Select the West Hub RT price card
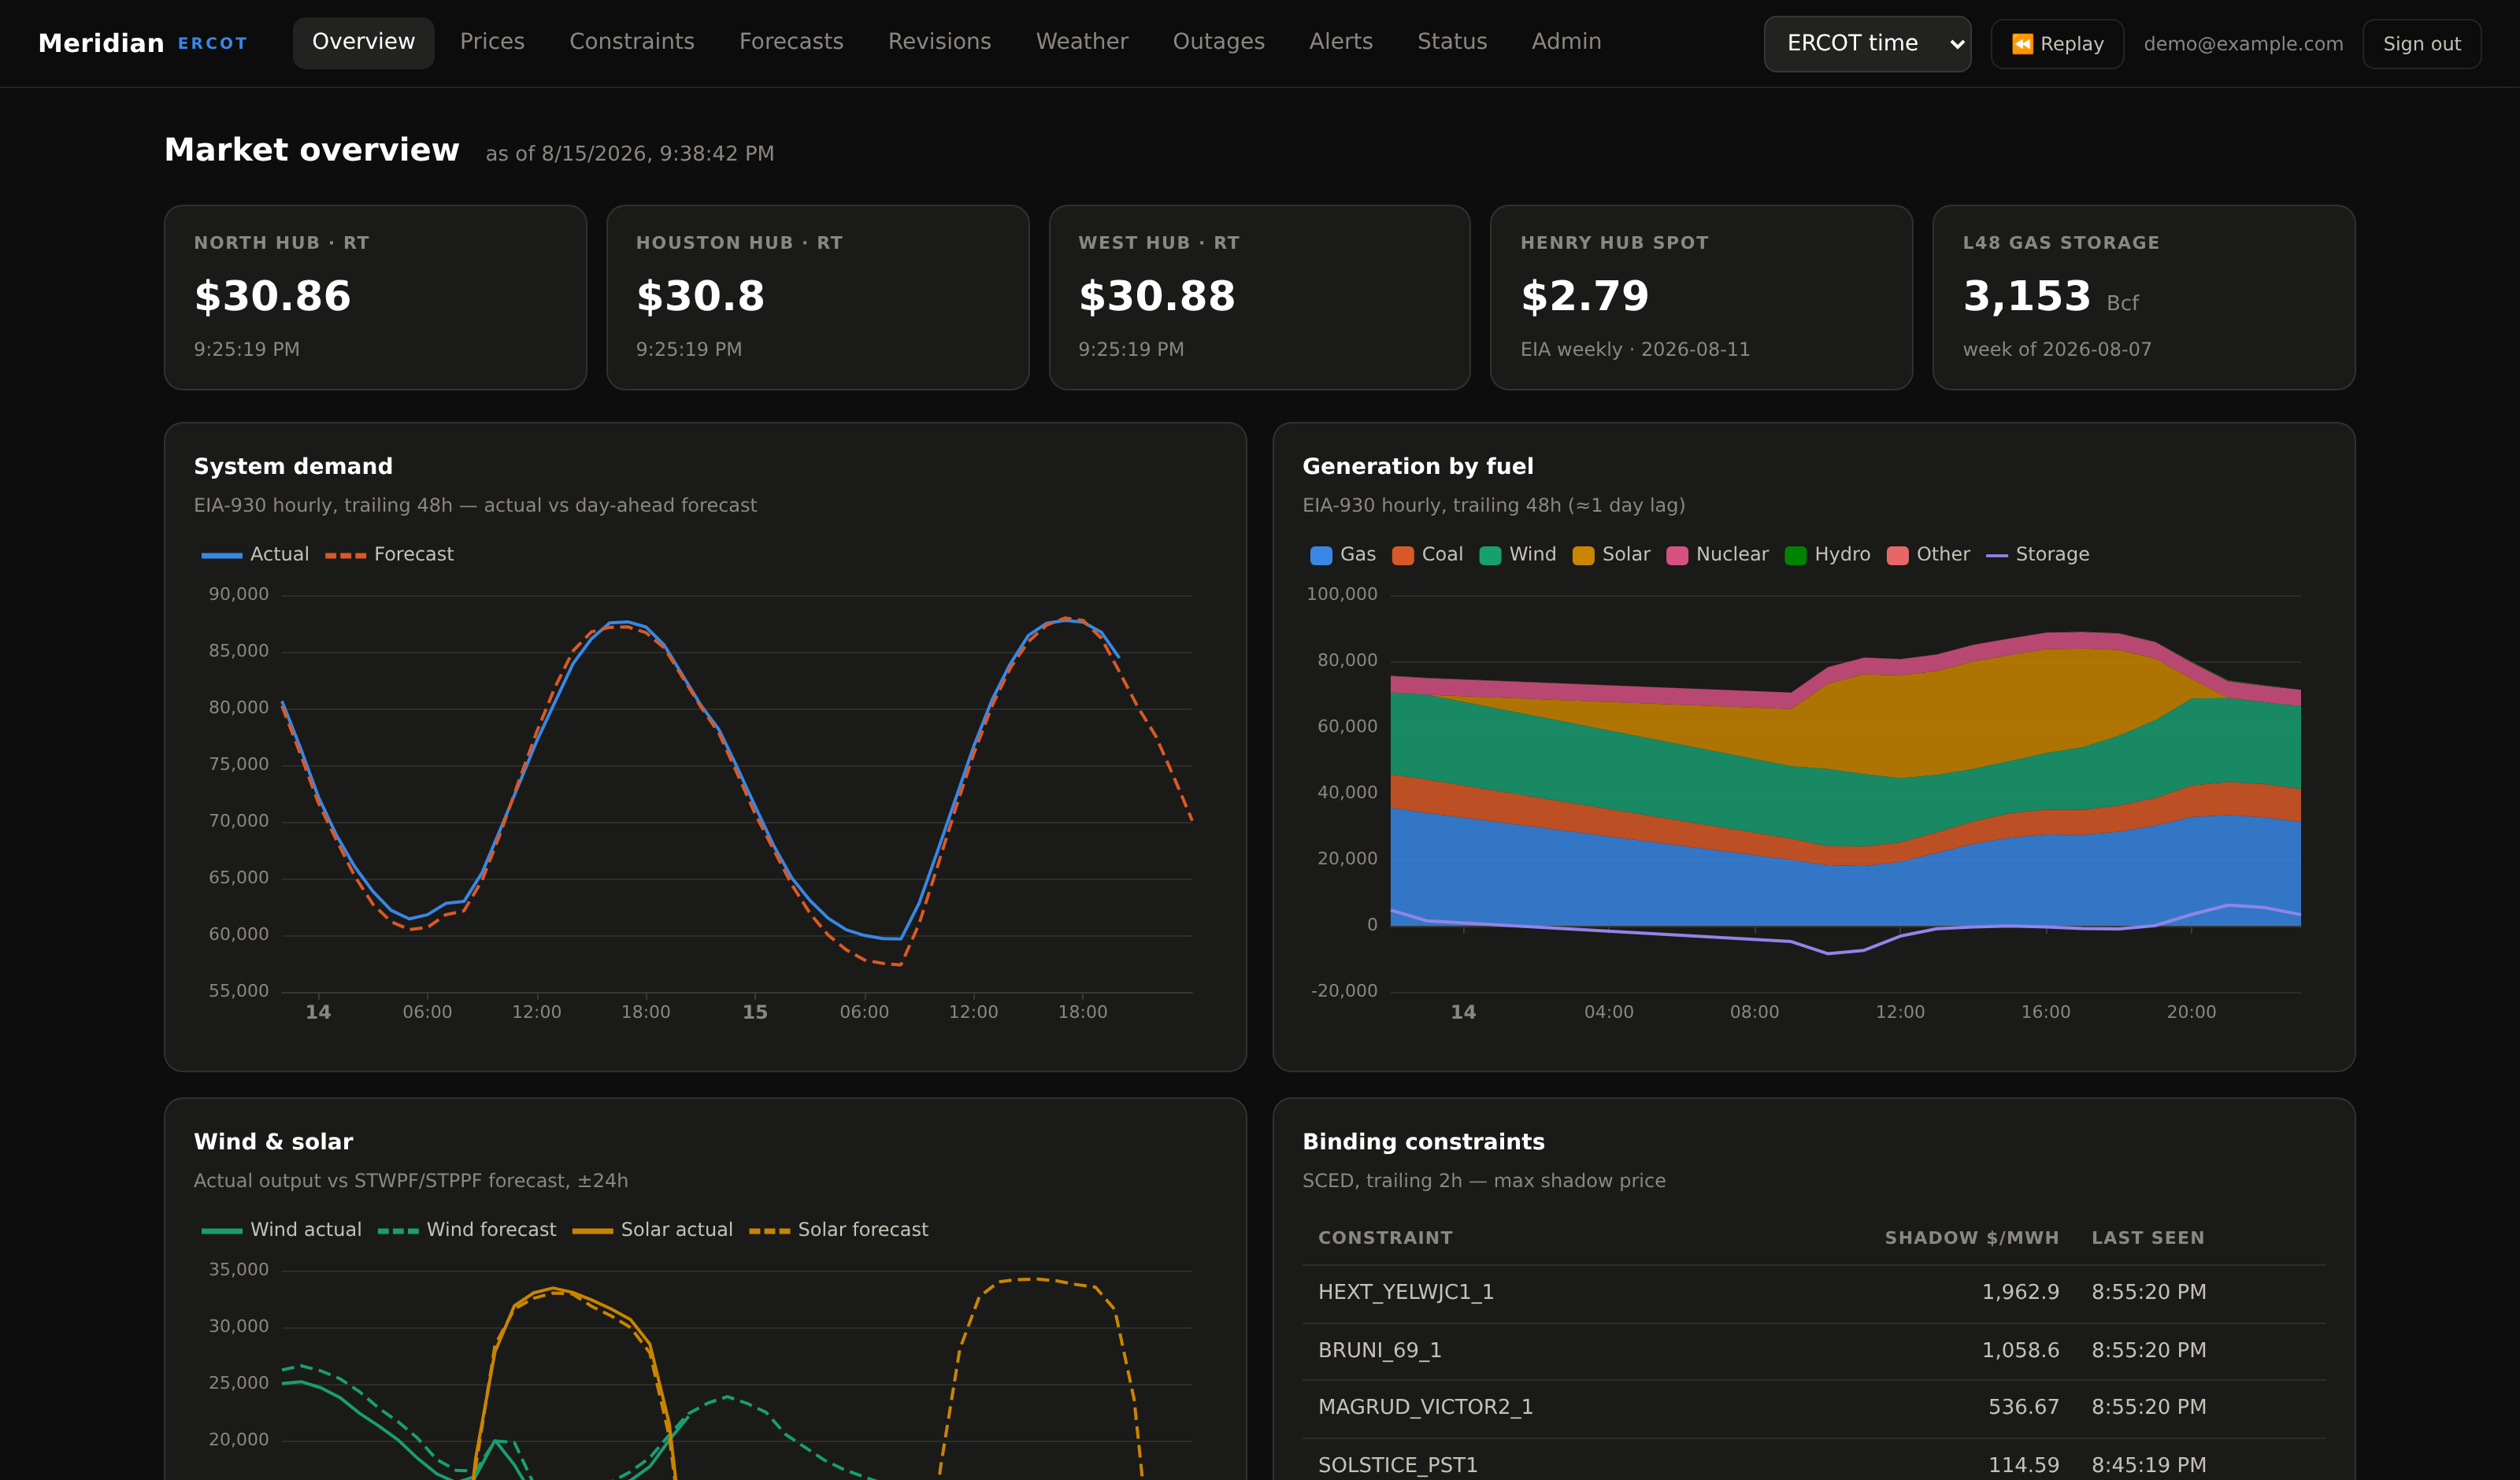Viewport: 2520px width, 1480px height. click(x=1259, y=297)
